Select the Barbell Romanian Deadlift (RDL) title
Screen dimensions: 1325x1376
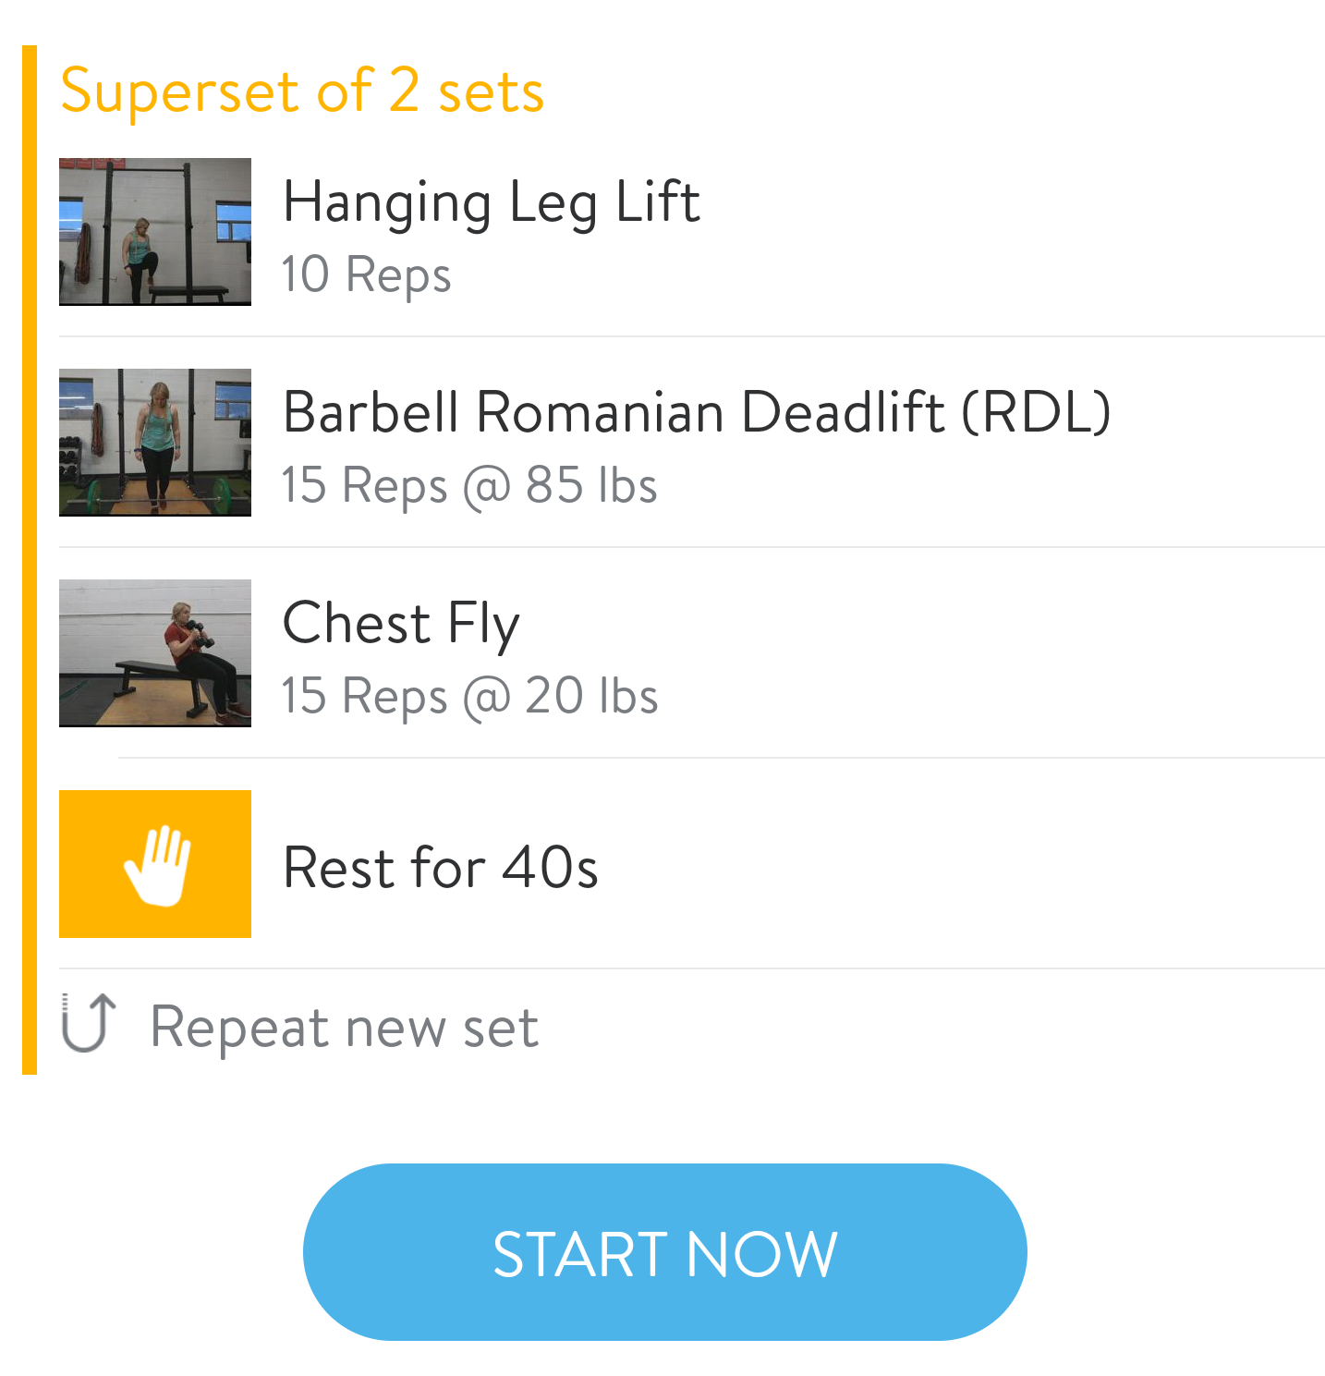(x=696, y=412)
